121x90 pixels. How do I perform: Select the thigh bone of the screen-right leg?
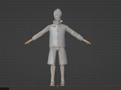[62, 55]
